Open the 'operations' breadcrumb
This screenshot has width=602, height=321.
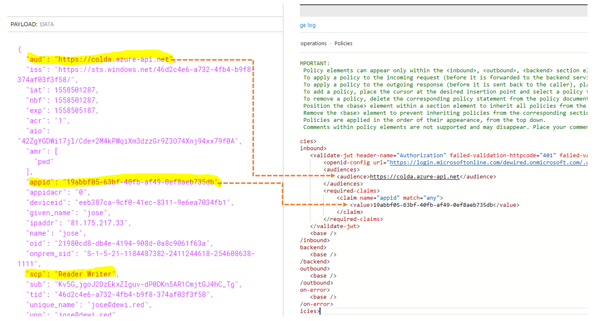click(313, 43)
